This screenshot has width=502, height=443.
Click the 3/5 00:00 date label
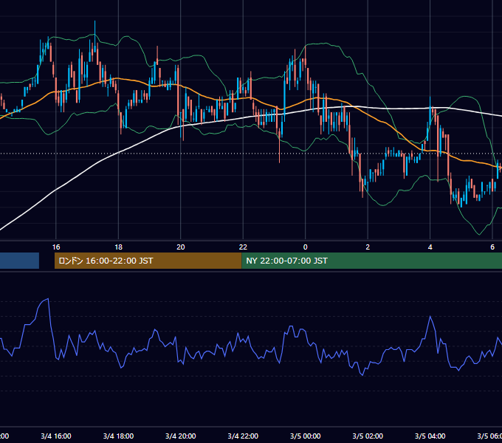[x=305, y=436]
